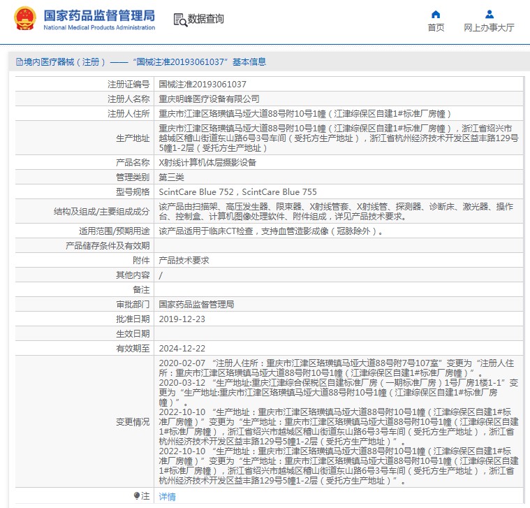Click the 管理类别 label
Screen dimensions: 530x508
(133, 177)
